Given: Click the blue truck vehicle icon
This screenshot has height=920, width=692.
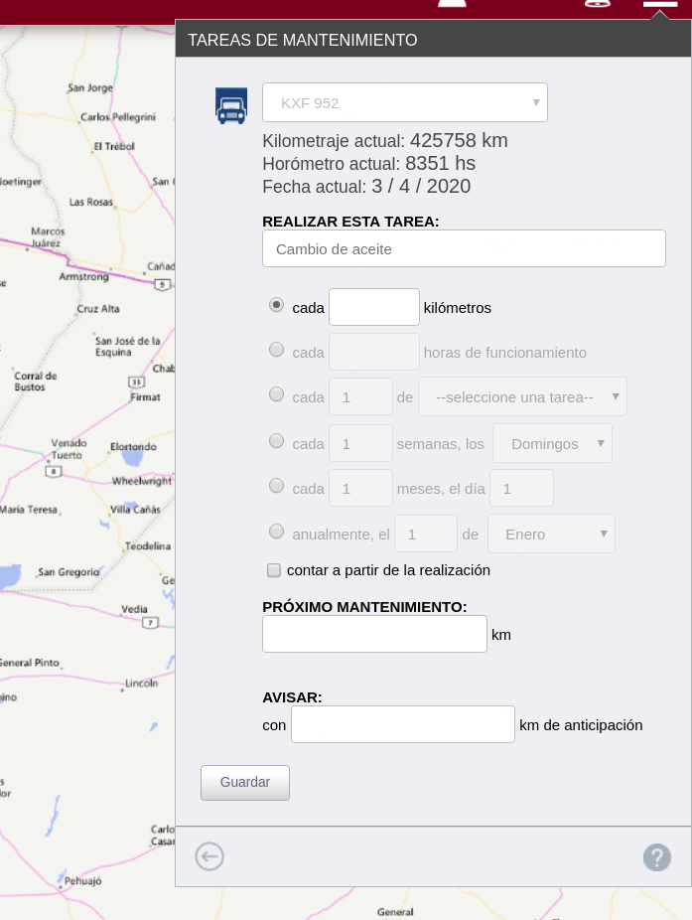Looking at the screenshot, I should point(231,105).
